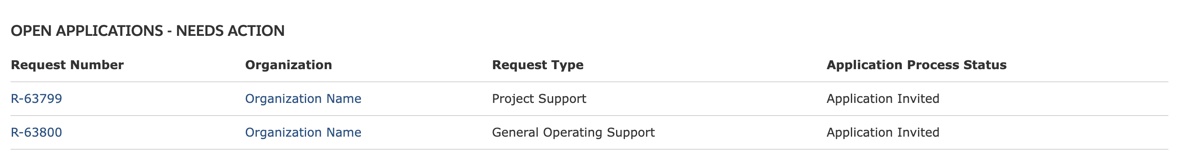Click Application Process Status column header
The height and width of the screenshot is (167, 1184).
(x=916, y=65)
